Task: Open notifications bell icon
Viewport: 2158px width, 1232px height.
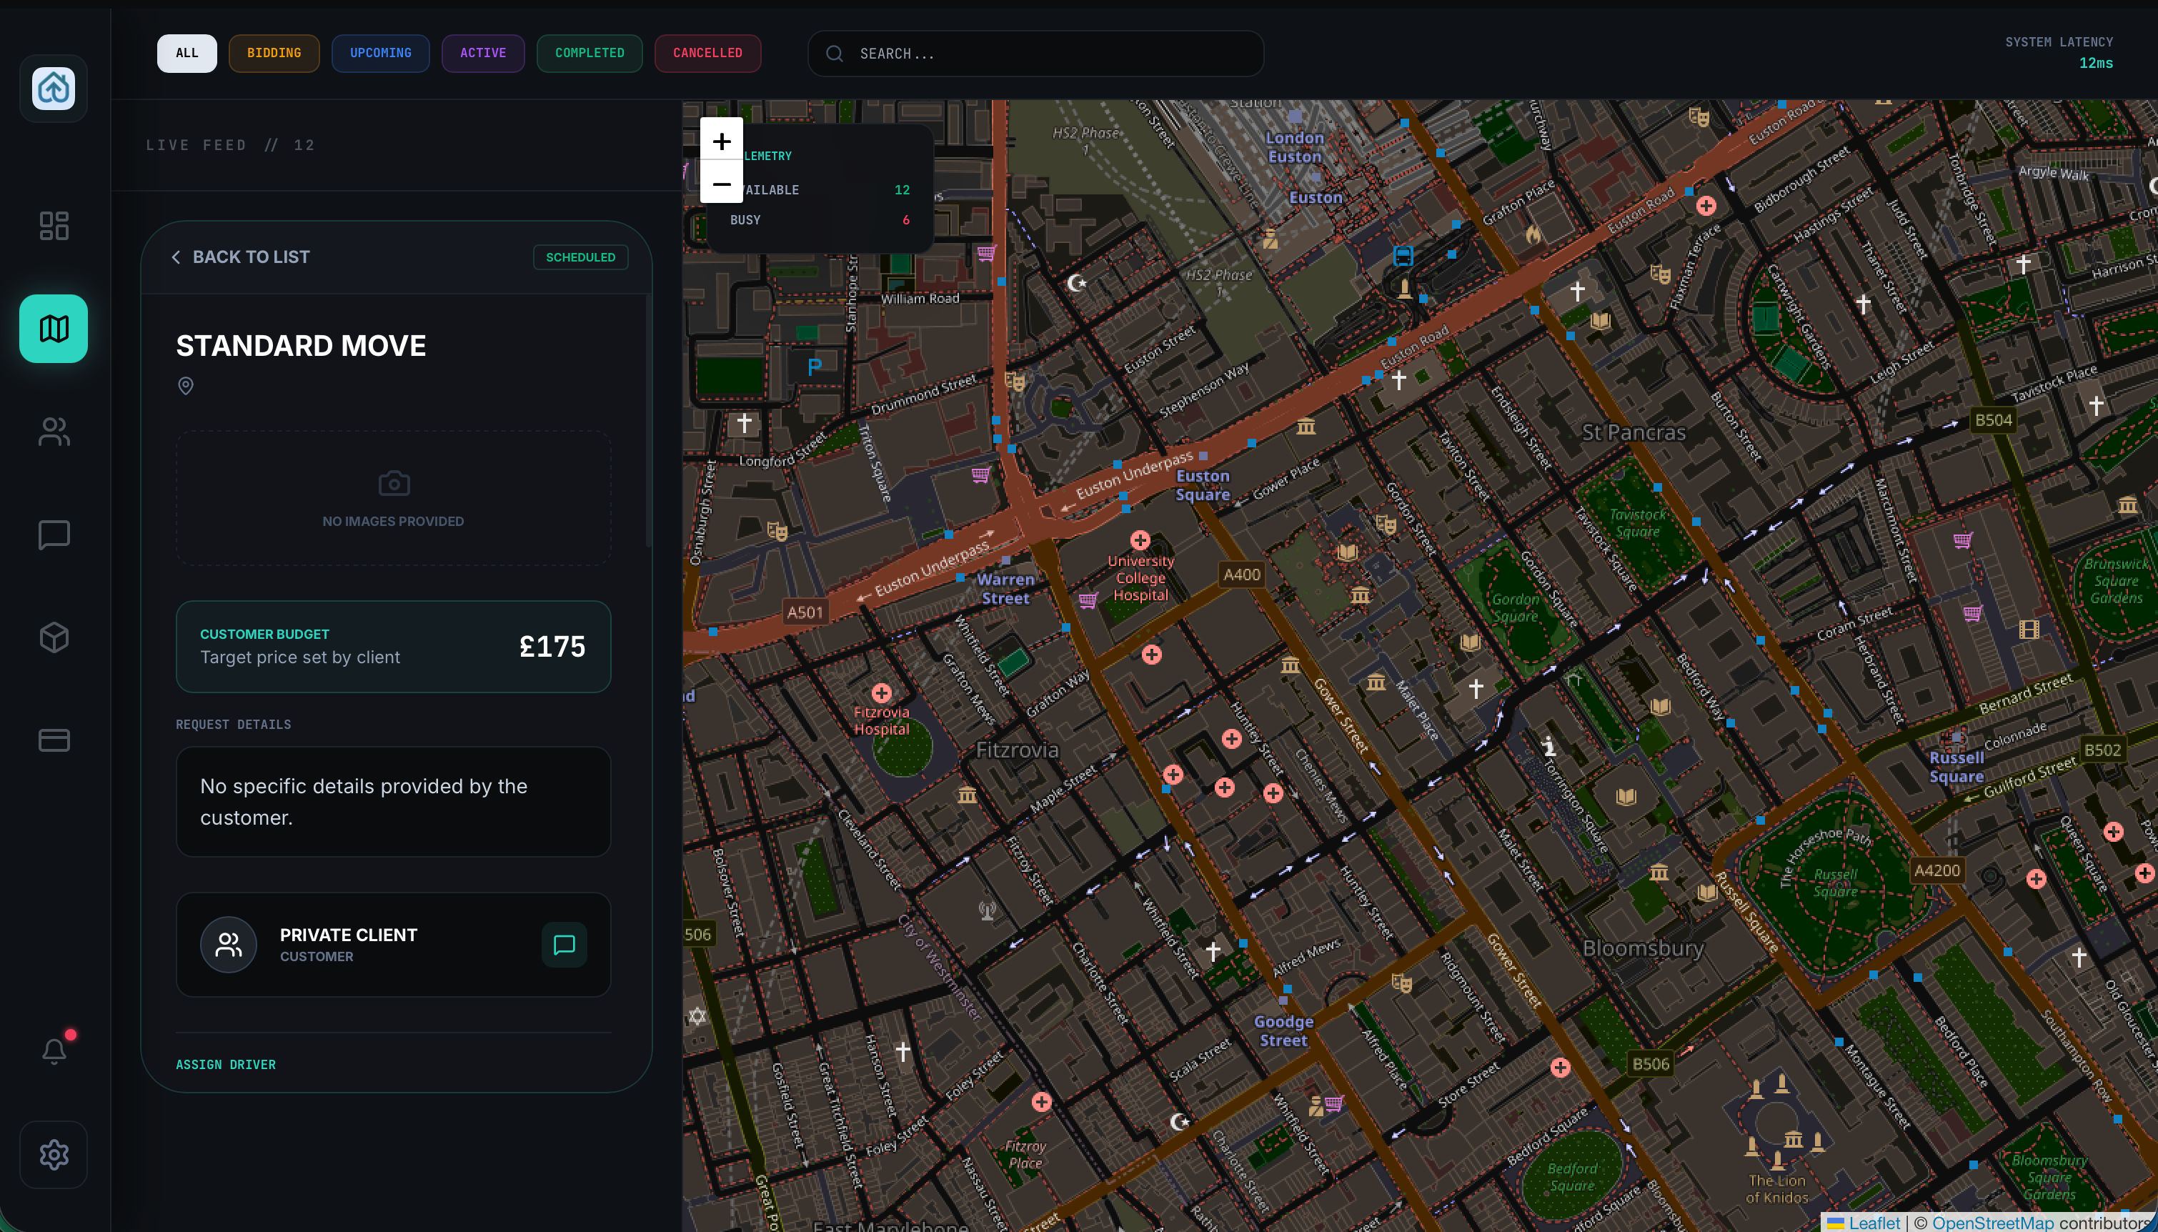Action: coord(54,1051)
